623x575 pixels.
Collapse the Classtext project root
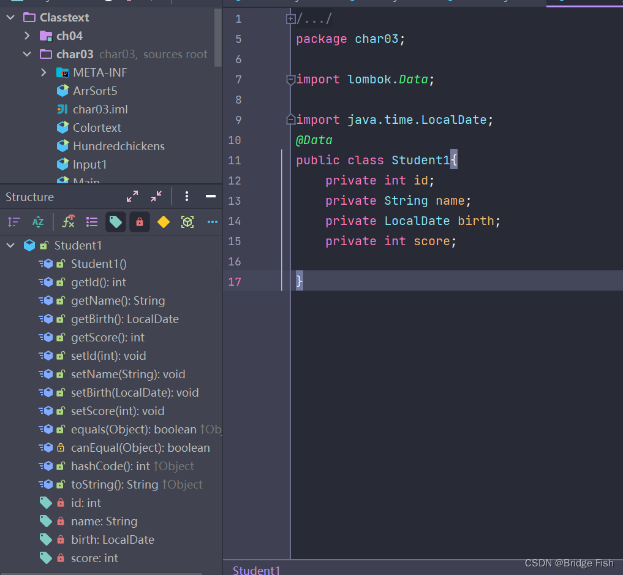[x=10, y=17]
